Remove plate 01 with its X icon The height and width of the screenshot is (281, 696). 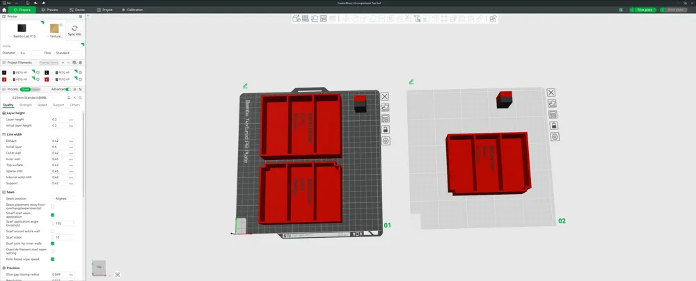coord(385,96)
